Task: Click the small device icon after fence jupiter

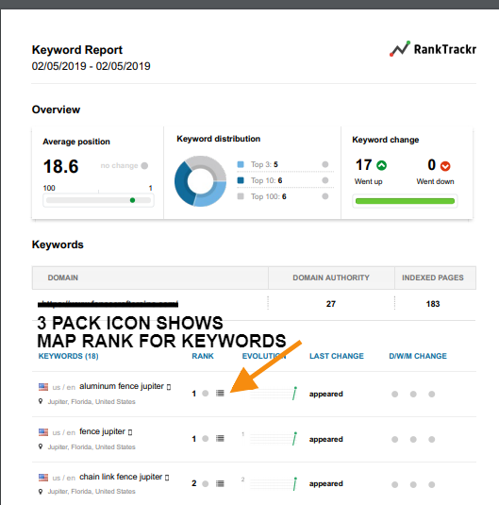Action: coord(130,432)
